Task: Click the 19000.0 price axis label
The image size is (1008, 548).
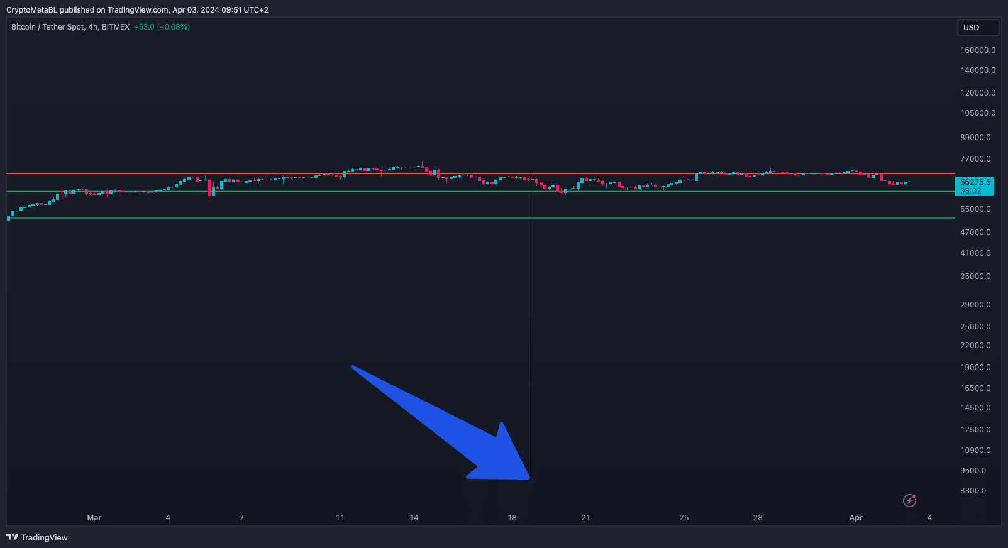Action: coord(975,368)
